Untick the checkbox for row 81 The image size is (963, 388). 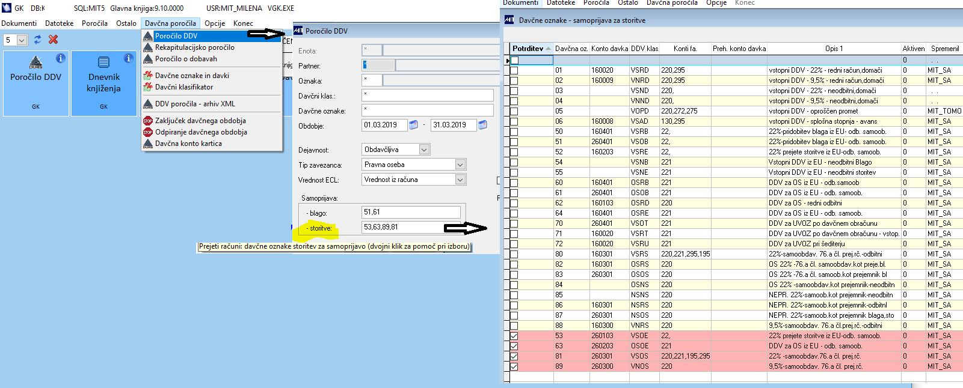point(514,356)
